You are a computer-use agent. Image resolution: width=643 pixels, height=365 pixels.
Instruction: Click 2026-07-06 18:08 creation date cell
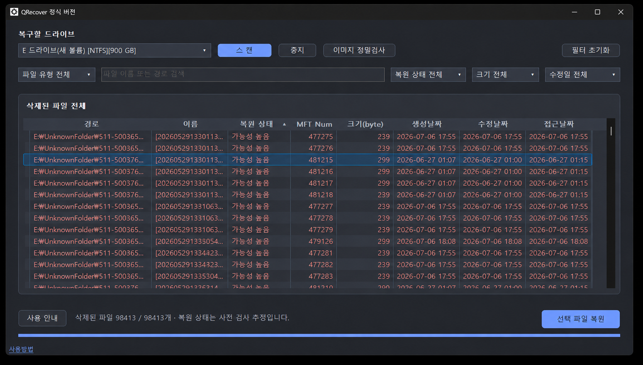pyautogui.click(x=426, y=241)
